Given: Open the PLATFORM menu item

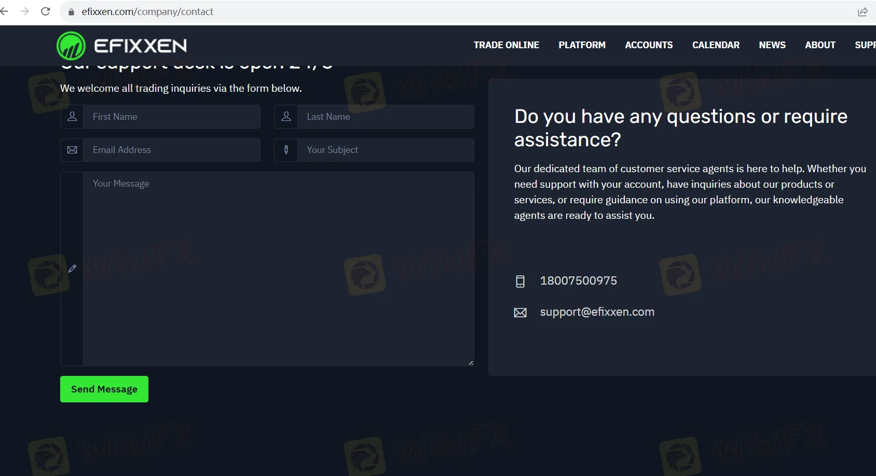Looking at the screenshot, I should (582, 45).
